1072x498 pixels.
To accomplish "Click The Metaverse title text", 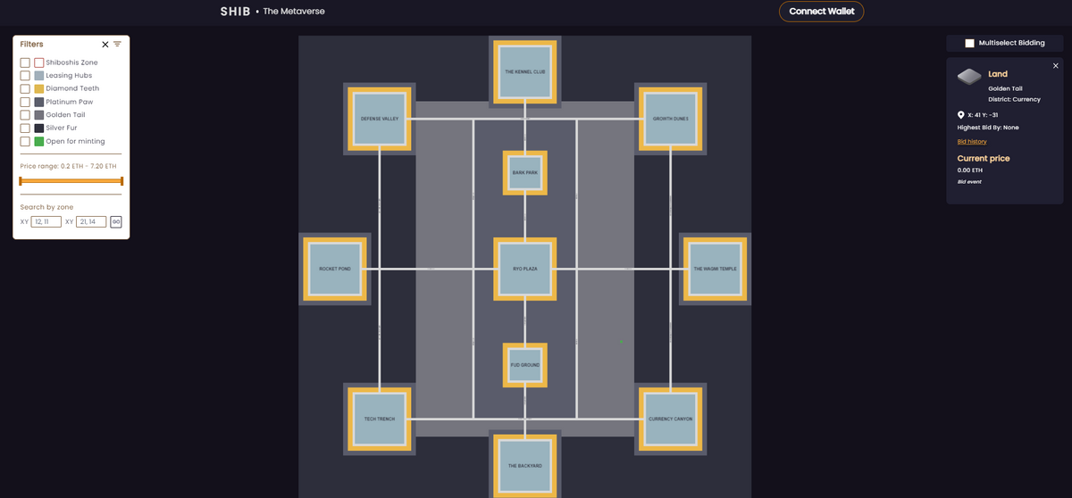I will click(x=294, y=12).
